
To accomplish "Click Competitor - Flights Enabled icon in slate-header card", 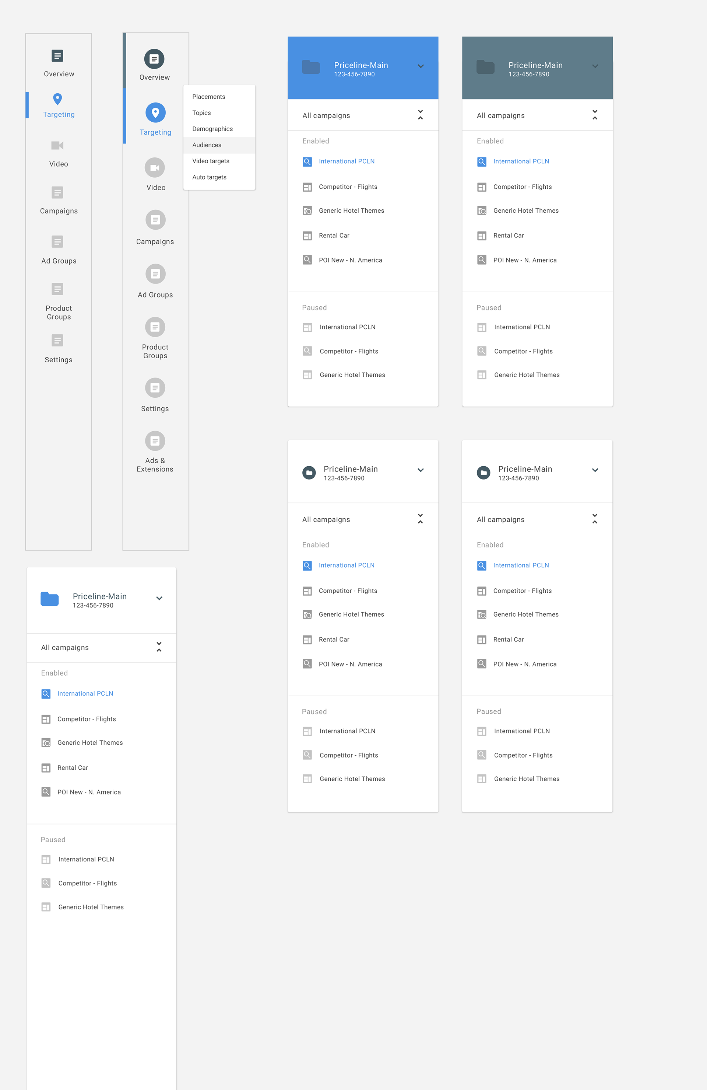I will click(482, 187).
